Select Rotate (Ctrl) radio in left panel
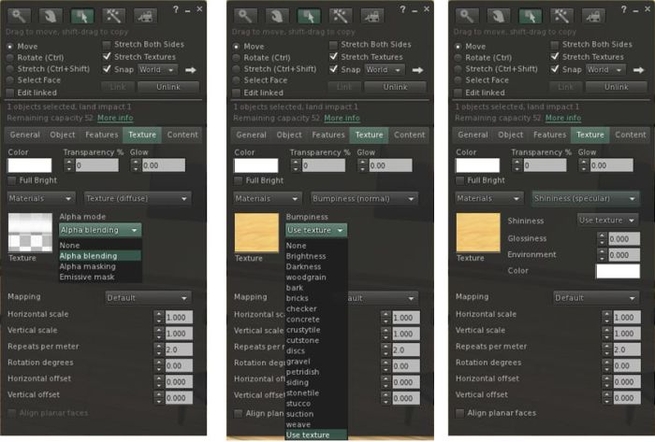The image size is (655, 442). (10, 58)
